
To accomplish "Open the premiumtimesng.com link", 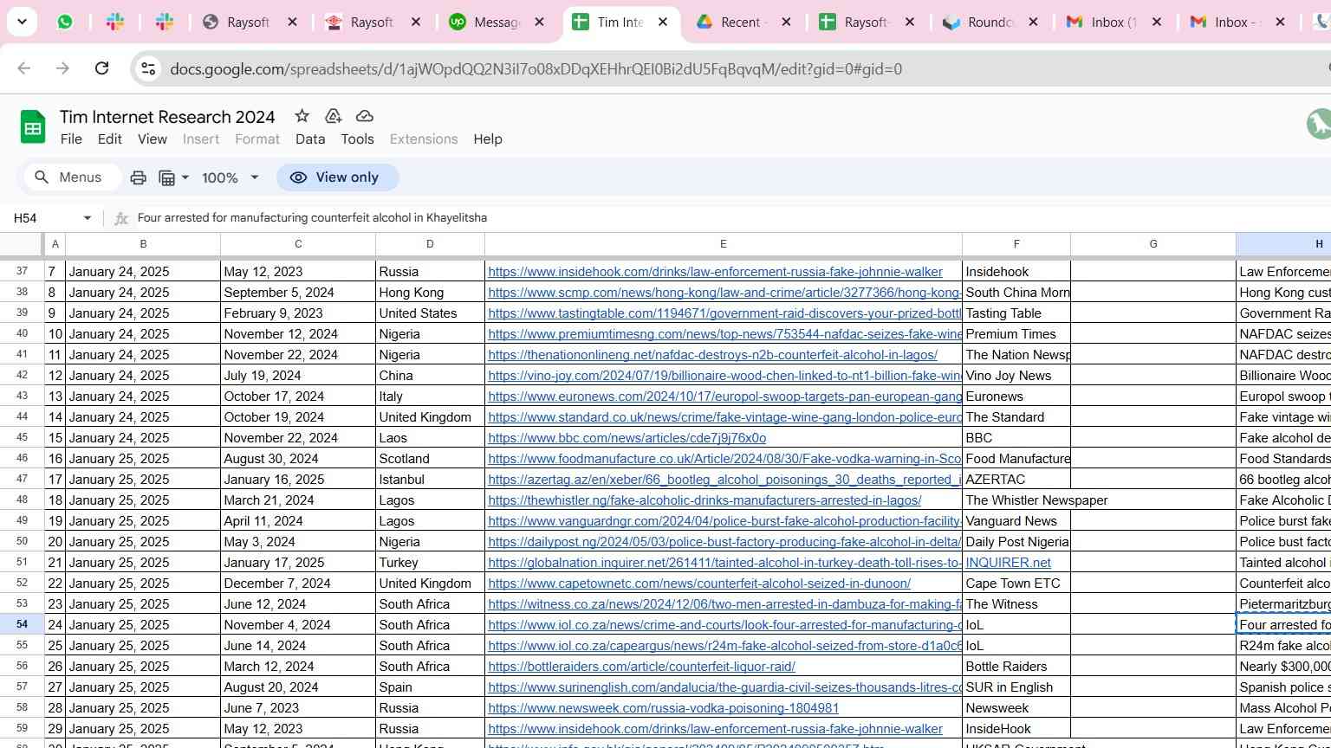I will click(724, 334).
